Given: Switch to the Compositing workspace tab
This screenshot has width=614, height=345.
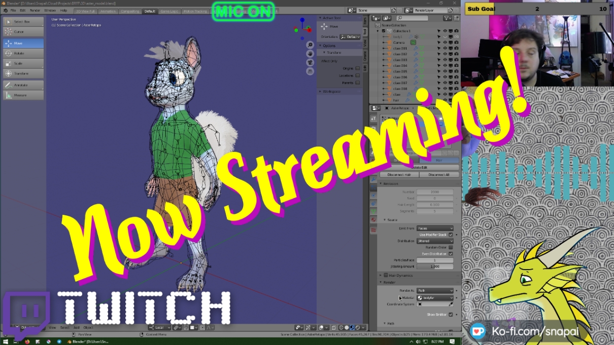Looking at the screenshot, I should [130, 11].
